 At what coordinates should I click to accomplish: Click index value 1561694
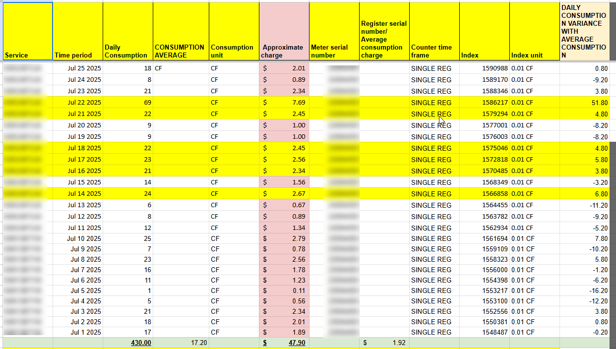(x=485, y=238)
